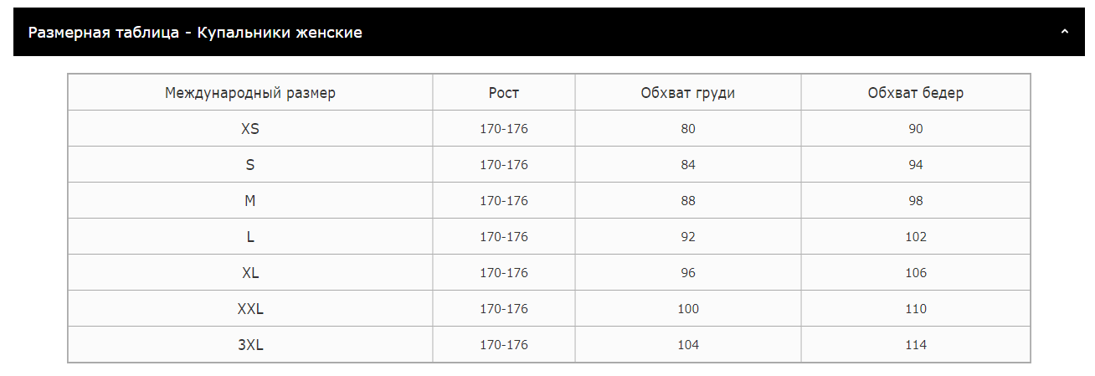Select the M size cell

250,201
